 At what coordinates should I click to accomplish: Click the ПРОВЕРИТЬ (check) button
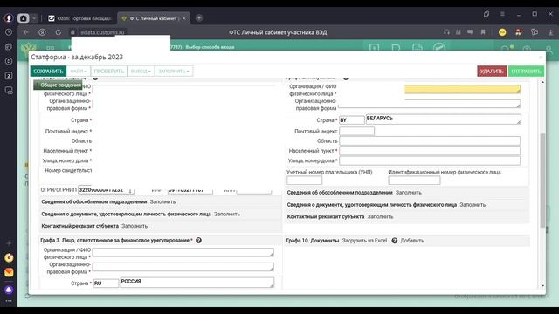(108, 72)
